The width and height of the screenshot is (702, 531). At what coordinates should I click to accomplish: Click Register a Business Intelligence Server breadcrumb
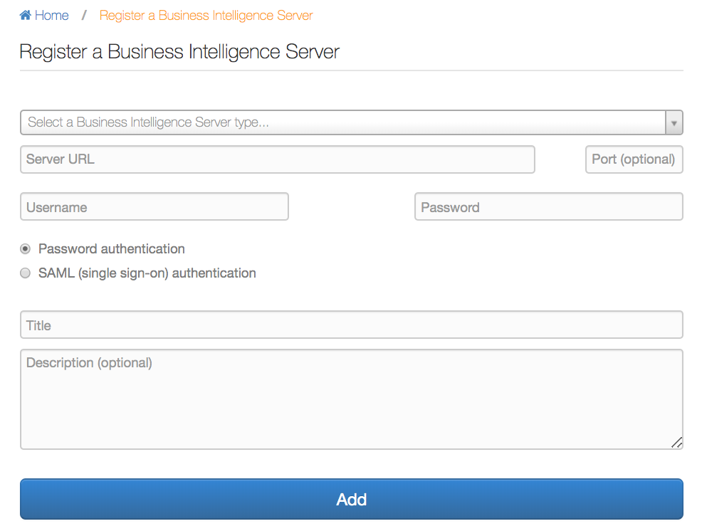[x=206, y=15]
